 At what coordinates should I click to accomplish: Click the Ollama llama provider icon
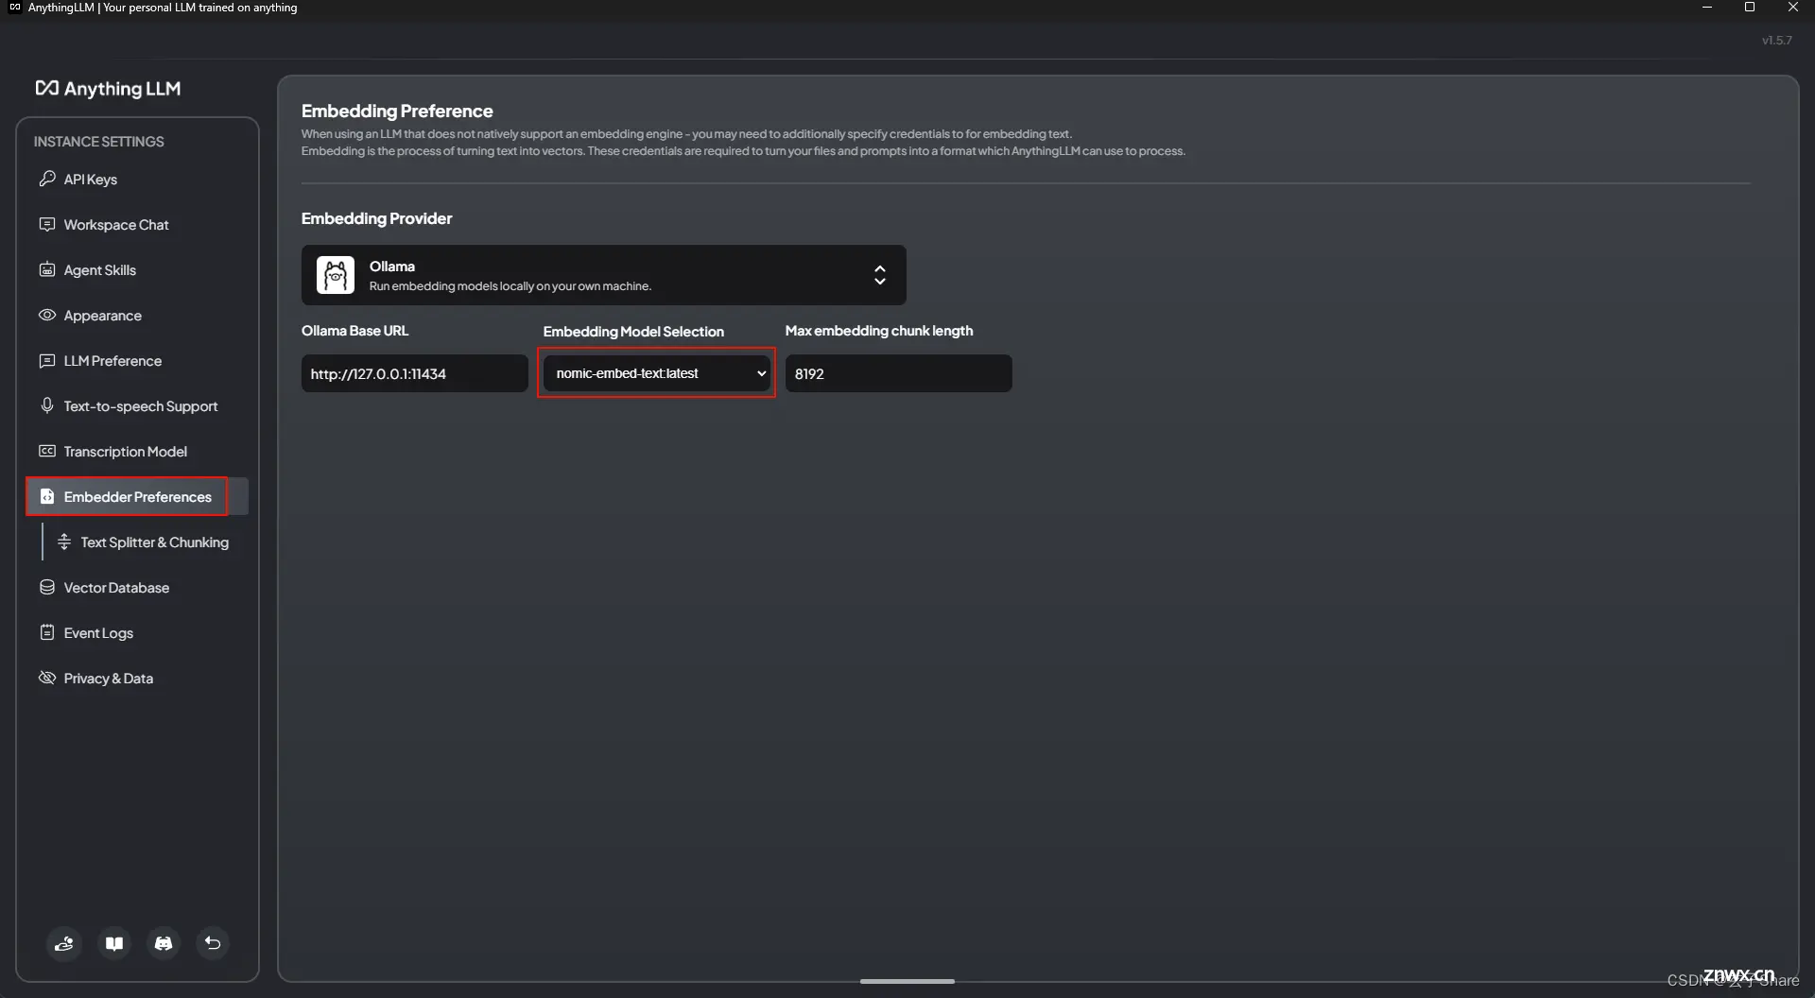[336, 275]
